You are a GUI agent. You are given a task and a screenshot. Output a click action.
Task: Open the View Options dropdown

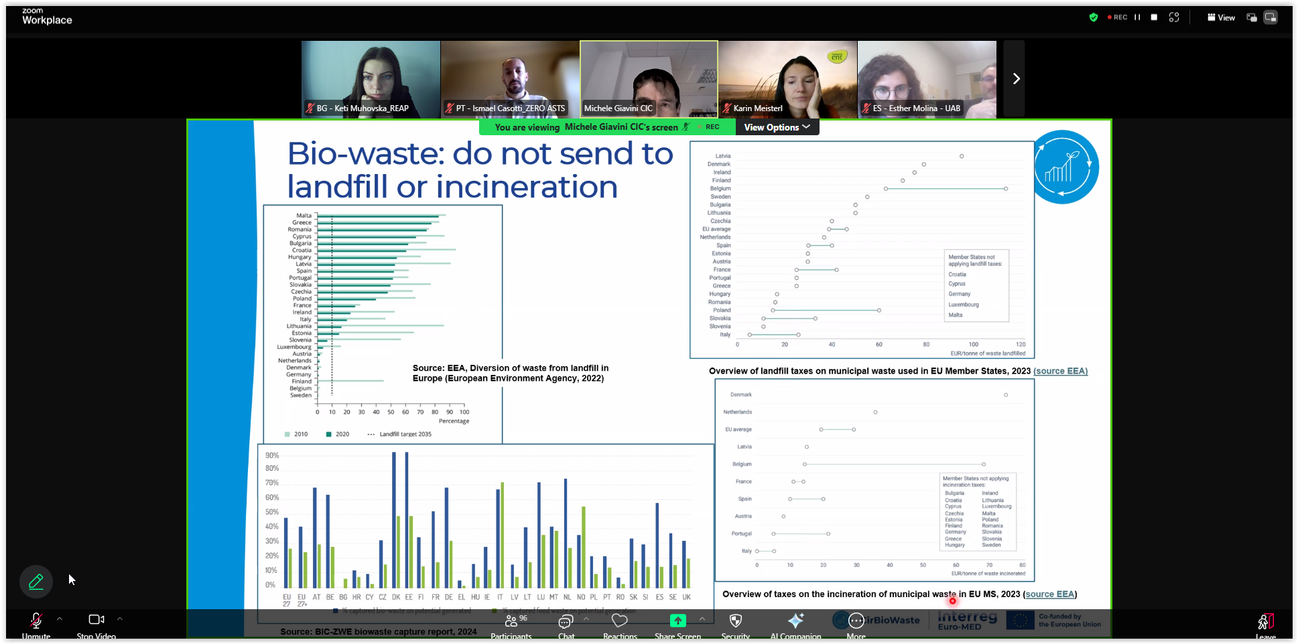(777, 127)
